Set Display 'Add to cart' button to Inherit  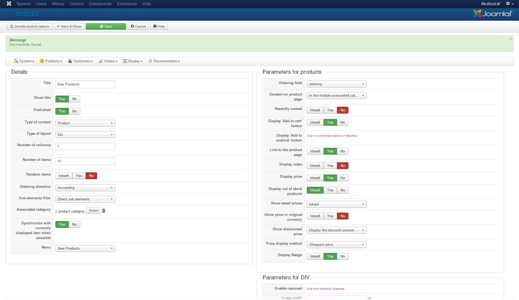tap(315, 122)
